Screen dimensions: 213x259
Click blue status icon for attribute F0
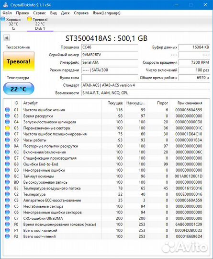click(7, 224)
